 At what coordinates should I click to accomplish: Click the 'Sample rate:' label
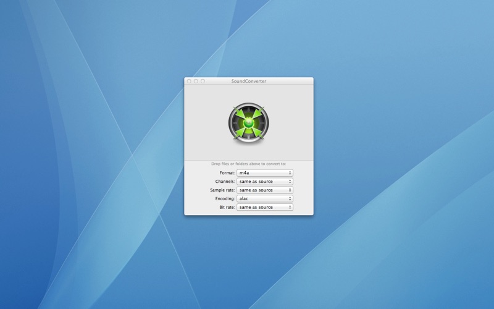[x=222, y=190]
